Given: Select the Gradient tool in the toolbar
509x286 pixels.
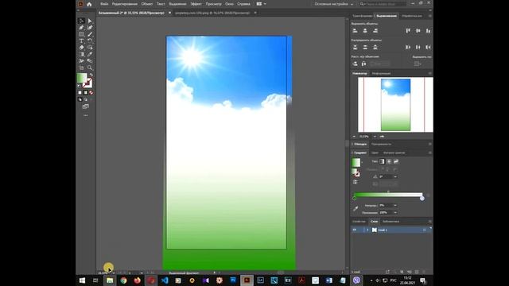Looking at the screenshot, I should [81, 54].
